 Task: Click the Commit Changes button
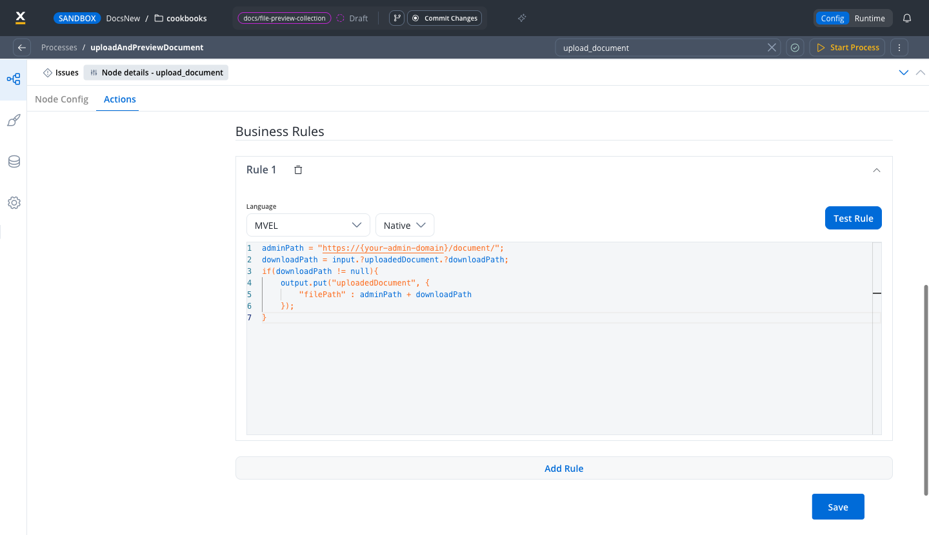[x=445, y=18]
